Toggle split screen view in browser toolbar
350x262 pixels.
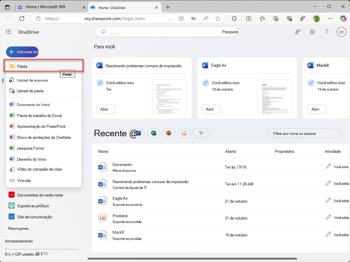[x=249, y=18]
